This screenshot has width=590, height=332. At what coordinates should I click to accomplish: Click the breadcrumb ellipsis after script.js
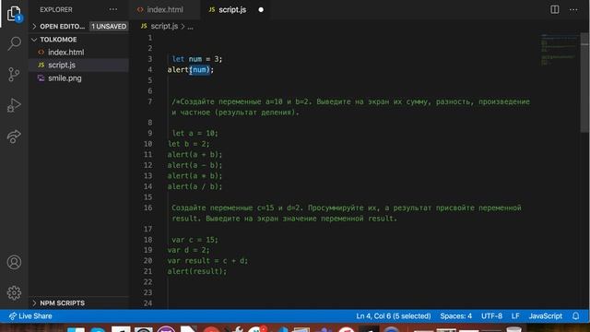(191, 27)
